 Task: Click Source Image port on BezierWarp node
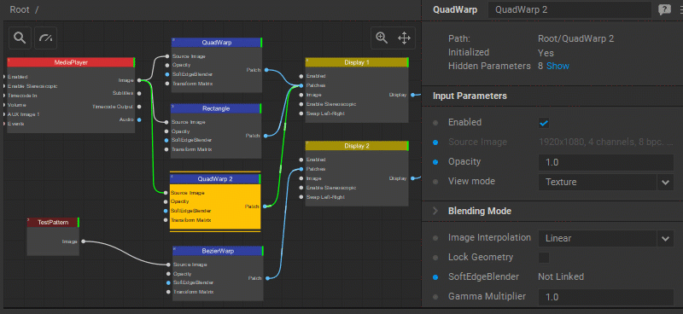click(168, 265)
